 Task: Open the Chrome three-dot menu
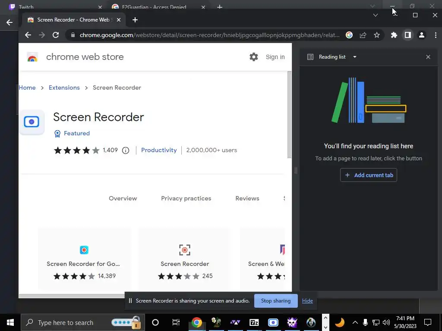coord(436,35)
